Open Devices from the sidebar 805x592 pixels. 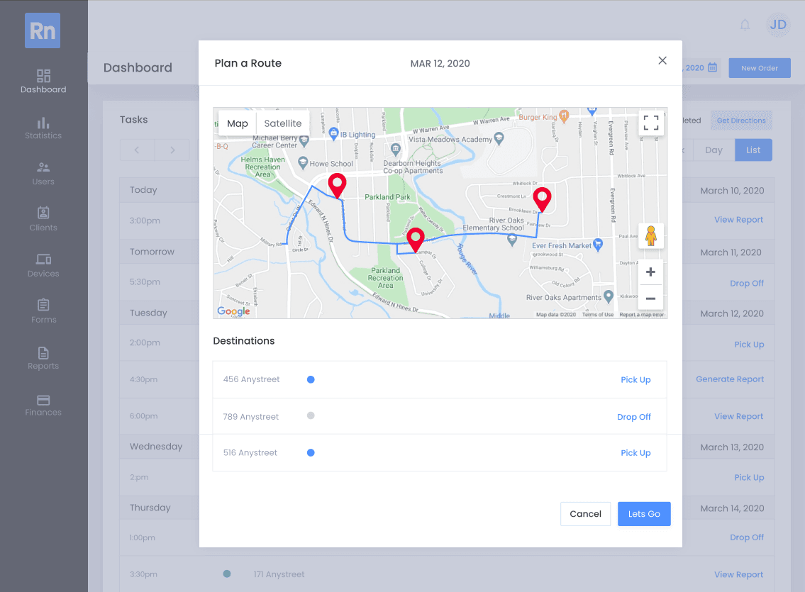click(43, 266)
